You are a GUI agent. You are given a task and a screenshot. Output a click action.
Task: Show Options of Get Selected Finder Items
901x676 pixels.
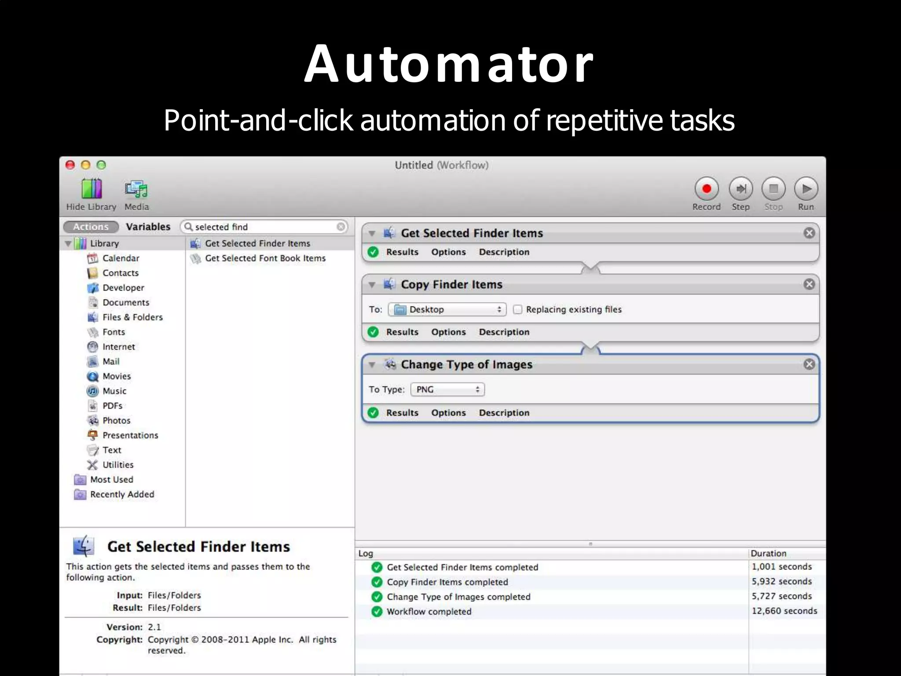[448, 252]
